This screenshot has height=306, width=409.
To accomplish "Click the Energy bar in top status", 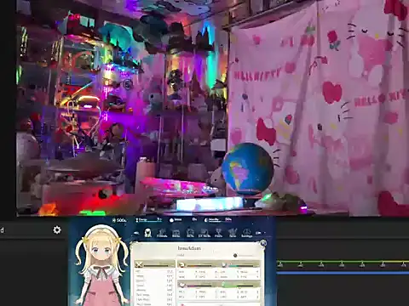I will click(148, 220).
